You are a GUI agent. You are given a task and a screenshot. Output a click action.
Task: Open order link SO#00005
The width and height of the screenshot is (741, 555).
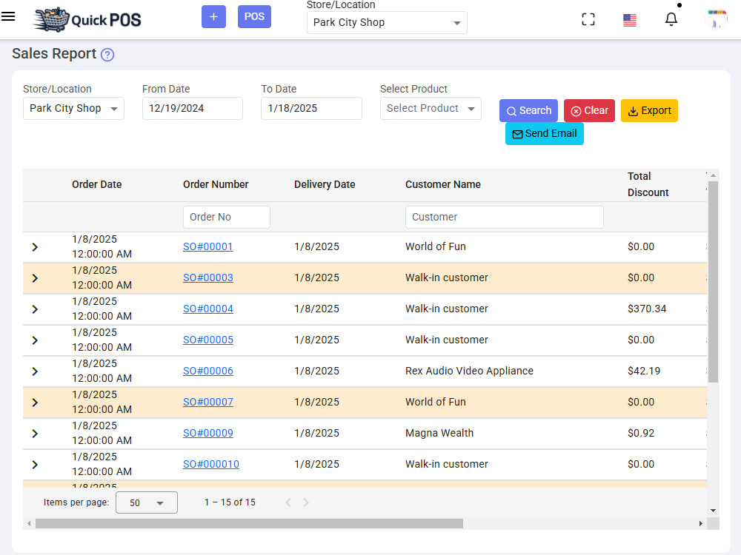point(208,340)
